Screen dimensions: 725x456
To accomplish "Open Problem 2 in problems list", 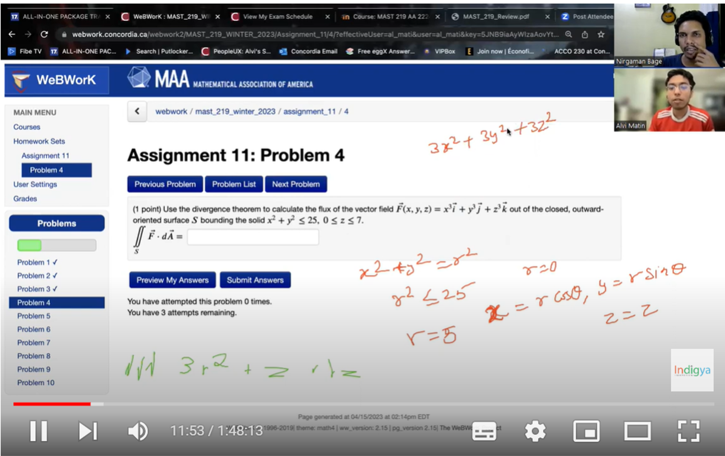I will pyautogui.click(x=37, y=276).
